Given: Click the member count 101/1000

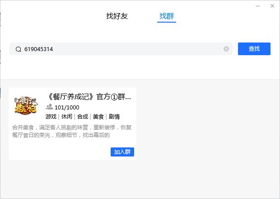Looking at the screenshot, I should (67, 108).
